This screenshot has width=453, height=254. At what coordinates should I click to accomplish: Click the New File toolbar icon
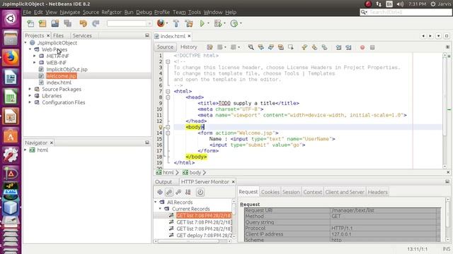(30, 23)
